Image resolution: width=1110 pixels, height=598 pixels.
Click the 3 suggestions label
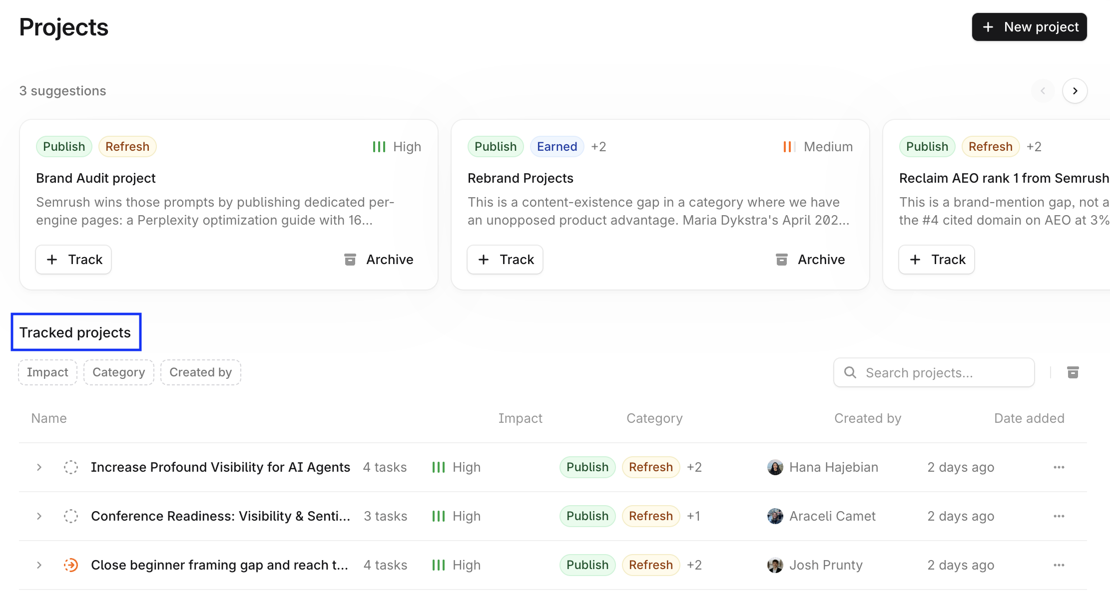click(x=62, y=91)
